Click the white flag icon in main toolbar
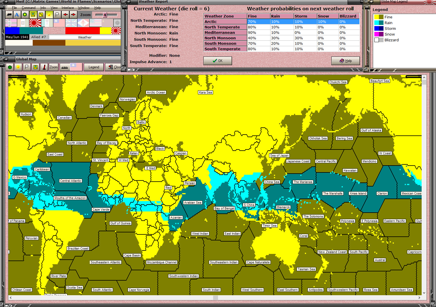Screen dimensions: 436x307 (x=57, y=14)
